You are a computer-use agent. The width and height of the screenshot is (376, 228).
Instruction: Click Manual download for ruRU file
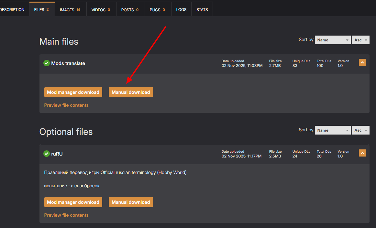pos(131,202)
